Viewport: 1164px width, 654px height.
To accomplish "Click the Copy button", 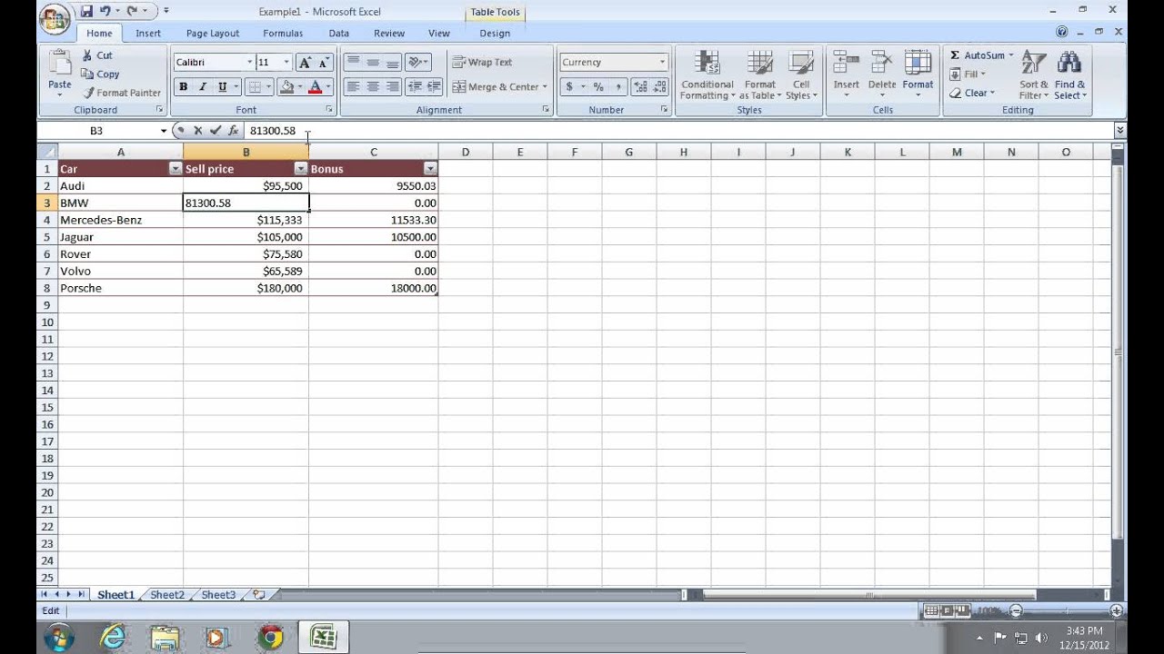I will 100,74.
